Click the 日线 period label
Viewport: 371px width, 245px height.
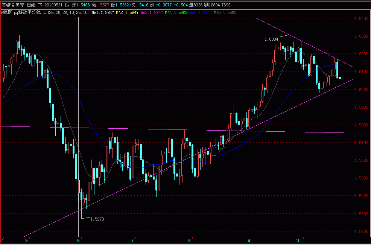coord(31,5)
